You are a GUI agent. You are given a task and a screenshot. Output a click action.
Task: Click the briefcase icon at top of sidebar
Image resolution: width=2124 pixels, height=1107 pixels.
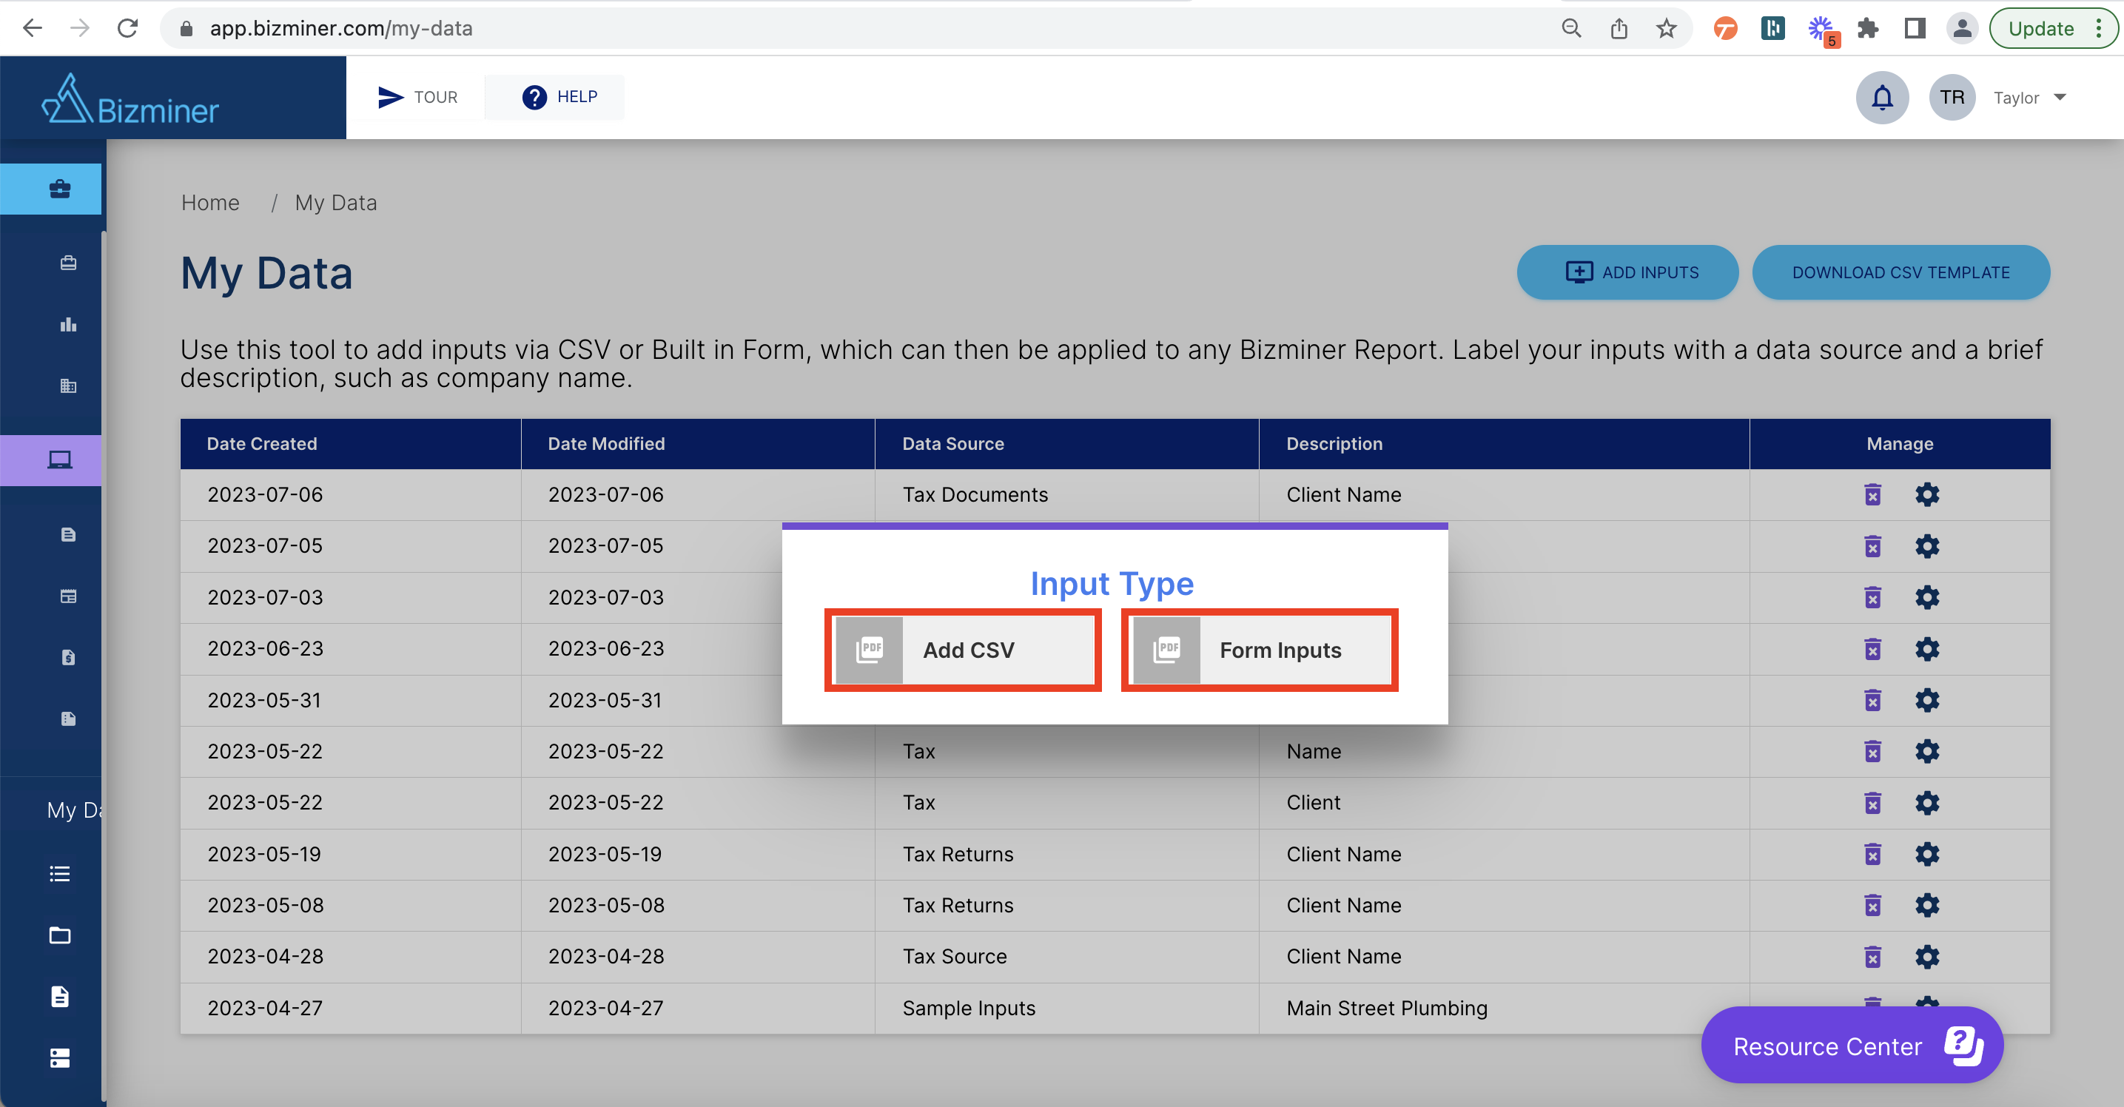[x=59, y=189]
